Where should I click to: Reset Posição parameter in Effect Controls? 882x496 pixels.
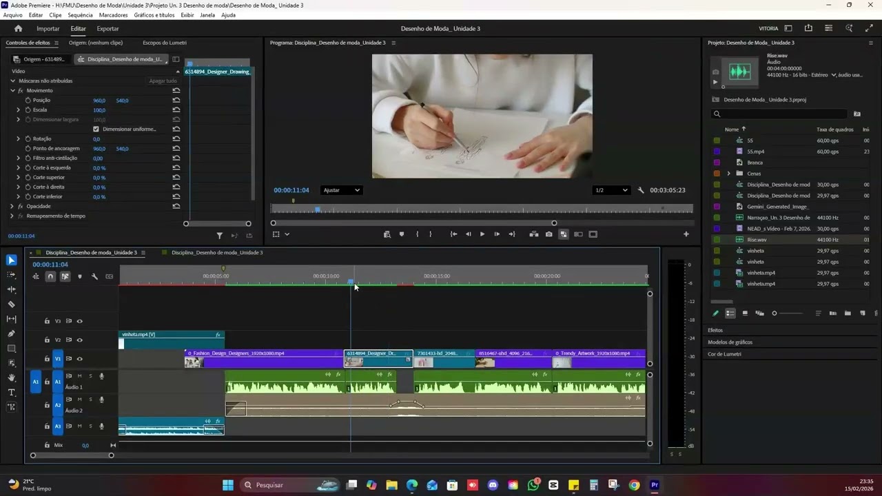tap(176, 101)
